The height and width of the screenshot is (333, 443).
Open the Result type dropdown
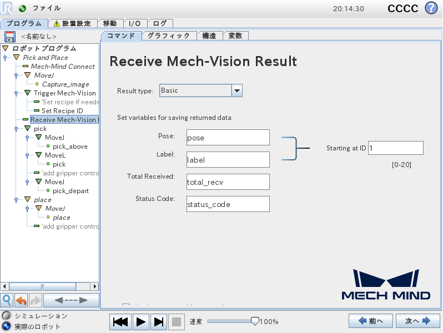tap(236, 90)
